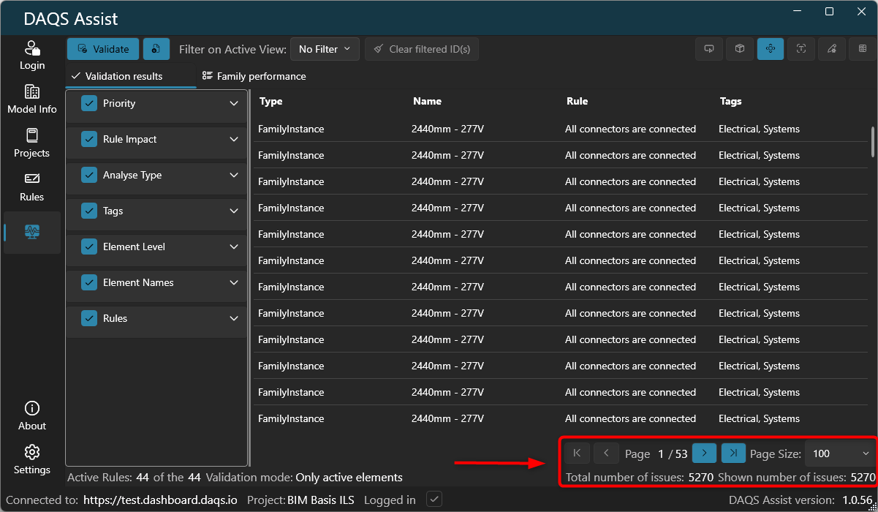878x512 pixels.
Task: Click Clear filtered ID(s) button
Action: [x=422, y=49]
